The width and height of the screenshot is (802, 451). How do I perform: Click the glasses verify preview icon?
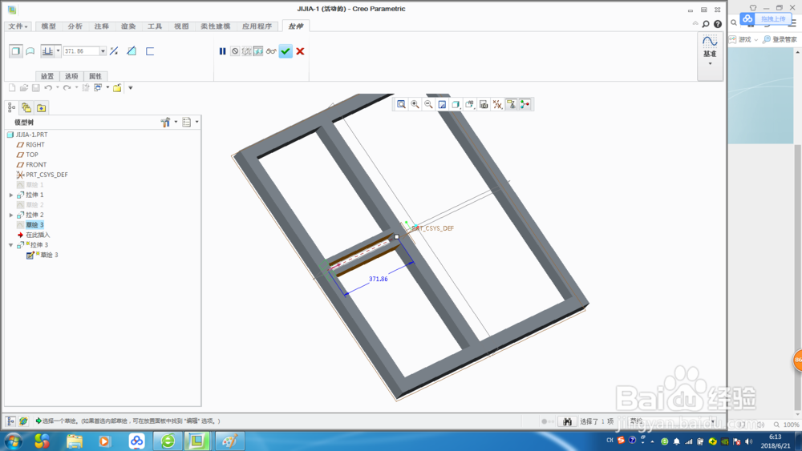coord(271,51)
